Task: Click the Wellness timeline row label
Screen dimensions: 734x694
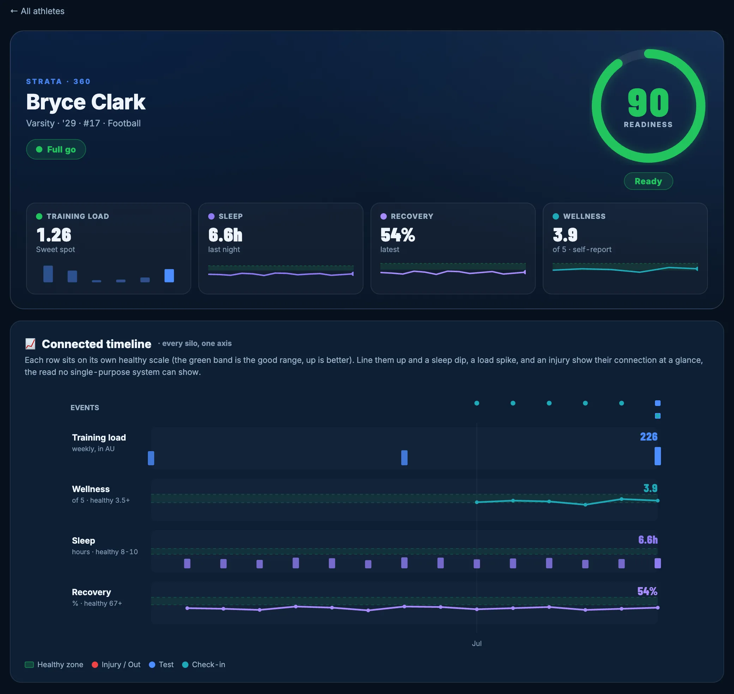Action: [x=91, y=489]
